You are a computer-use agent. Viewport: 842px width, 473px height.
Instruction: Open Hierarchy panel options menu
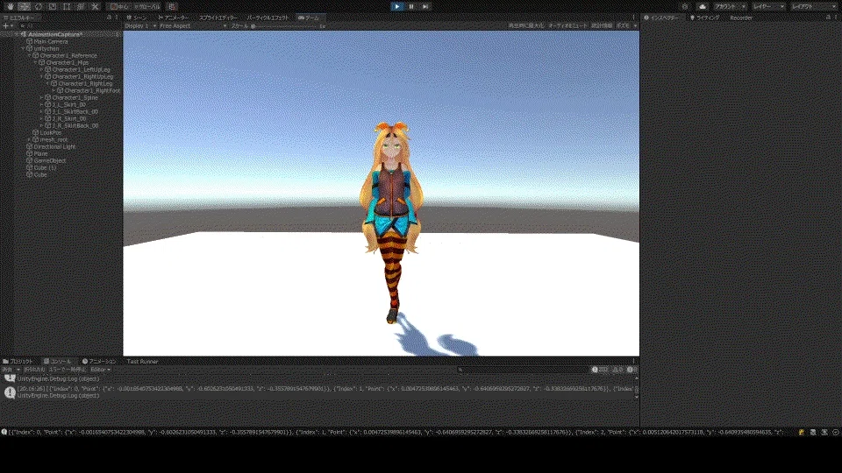[x=117, y=18]
